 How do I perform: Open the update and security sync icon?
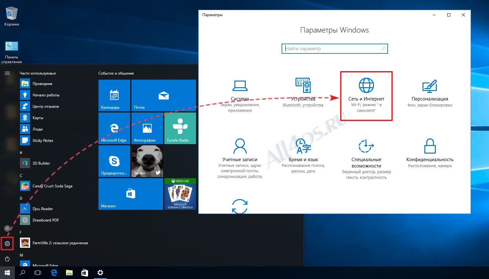point(240,206)
